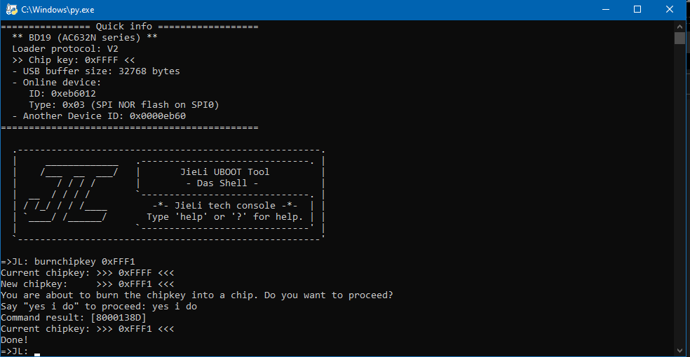Click the scrollbar down arrow
690x357 pixels.
(x=679, y=351)
